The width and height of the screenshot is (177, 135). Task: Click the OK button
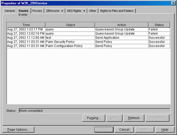104,130
